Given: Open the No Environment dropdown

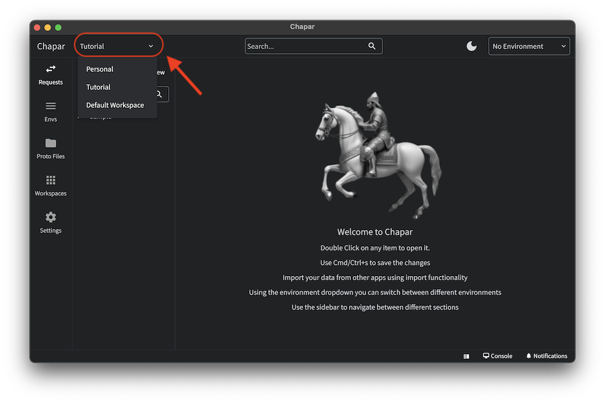Looking at the screenshot, I should coord(529,46).
